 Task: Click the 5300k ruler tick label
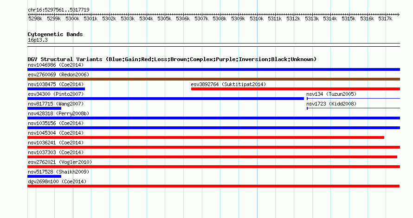(72, 19)
